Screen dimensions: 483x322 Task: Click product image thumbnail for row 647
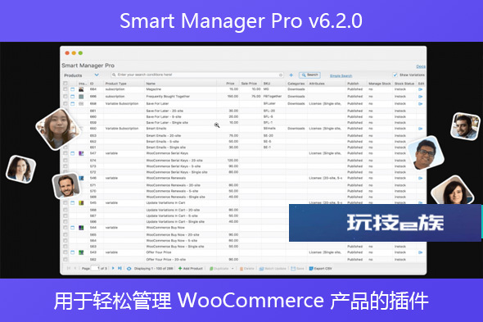coord(81,153)
